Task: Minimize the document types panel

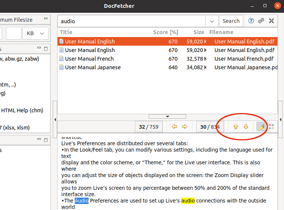Action: click(x=39, y=48)
